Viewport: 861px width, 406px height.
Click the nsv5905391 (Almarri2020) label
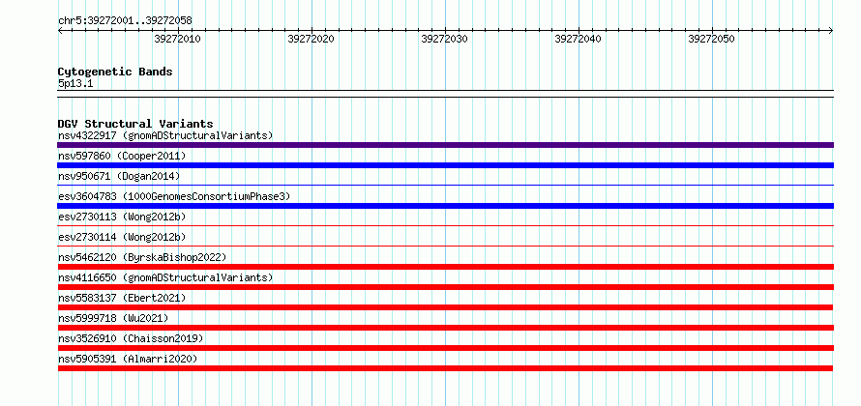pyautogui.click(x=128, y=359)
